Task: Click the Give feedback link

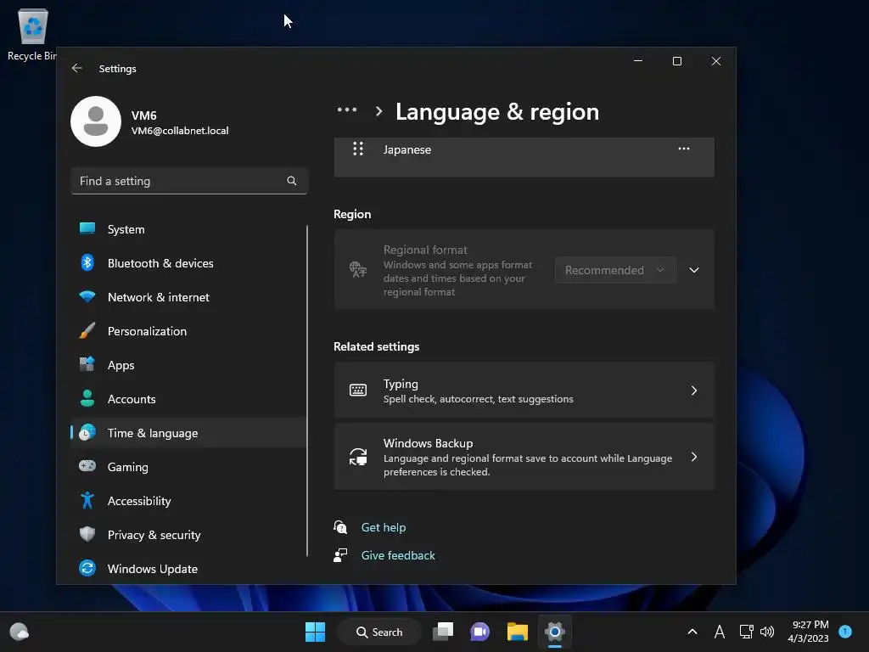Action: (398, 555)
